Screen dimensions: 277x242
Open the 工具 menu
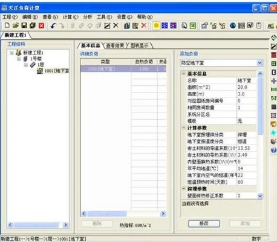104,17
